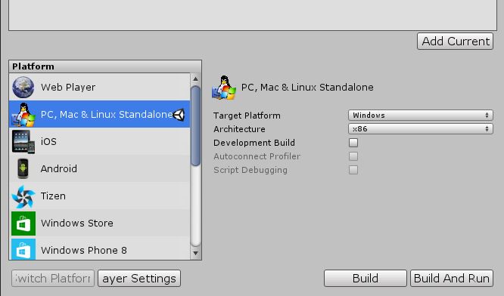The image size is (504, 296).
Task: Pick the green Windows Store icon
Action: pos(23,224)
